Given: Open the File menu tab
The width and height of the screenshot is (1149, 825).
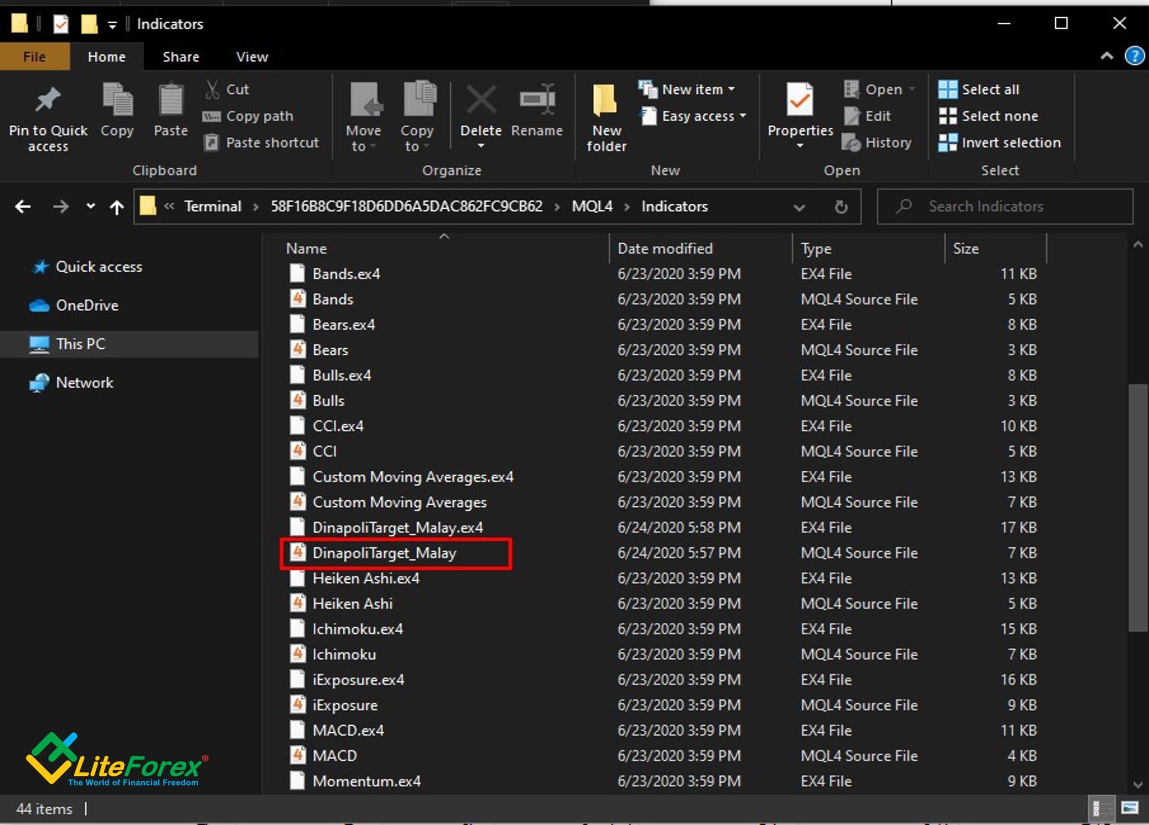Looking at the screenshot, I should click(34, 57).
